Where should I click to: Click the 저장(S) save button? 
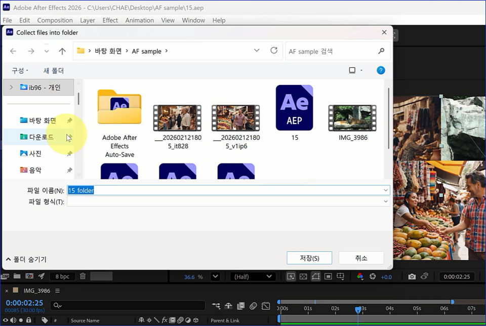pyautogui.click(x=309, y=258)
